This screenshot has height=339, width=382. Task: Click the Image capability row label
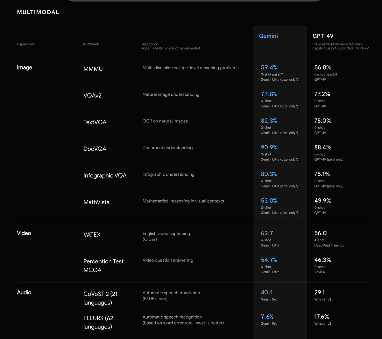[x=25, y=68]
